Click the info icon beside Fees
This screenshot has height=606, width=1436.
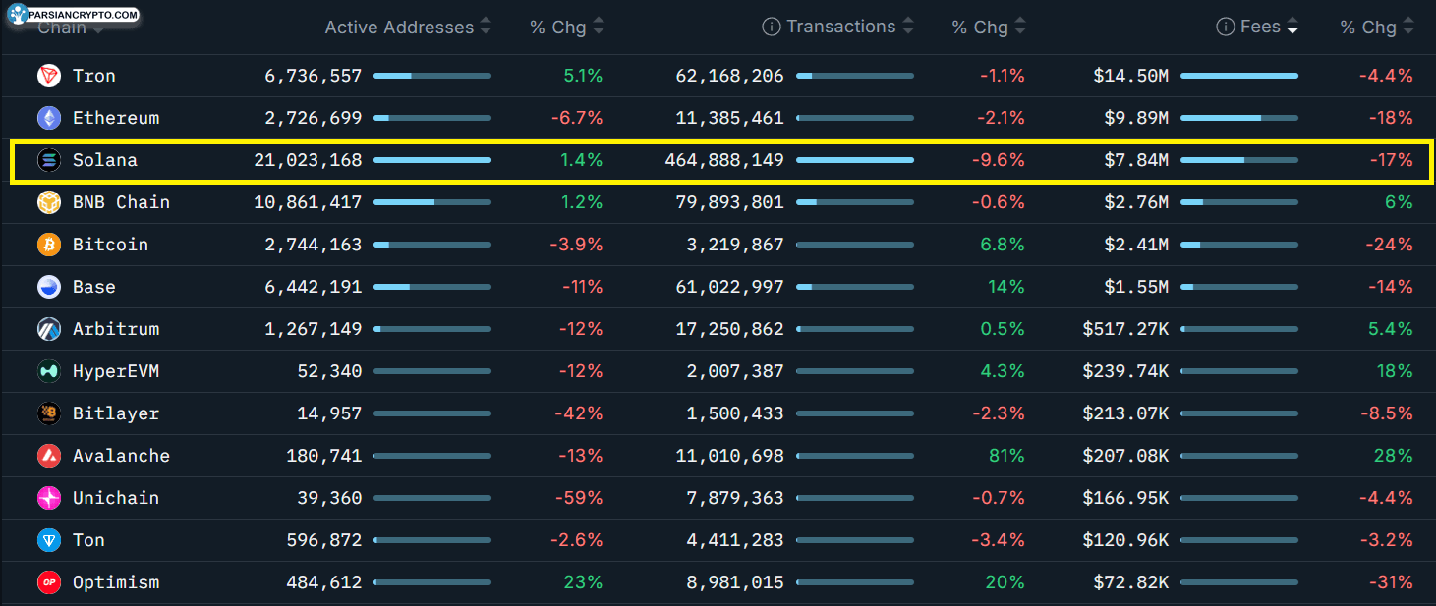(1226, 28)
